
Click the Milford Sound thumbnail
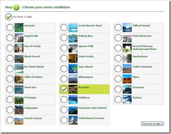127,28
